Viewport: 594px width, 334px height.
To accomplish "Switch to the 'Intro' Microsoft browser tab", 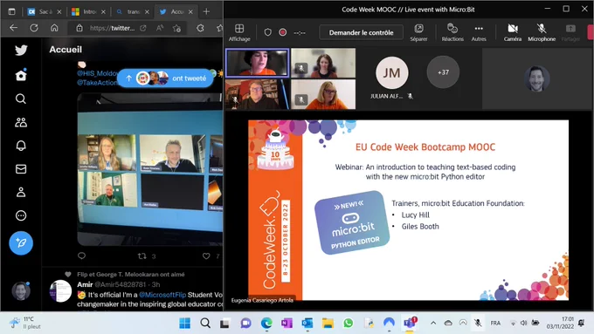I will (89, 11).
